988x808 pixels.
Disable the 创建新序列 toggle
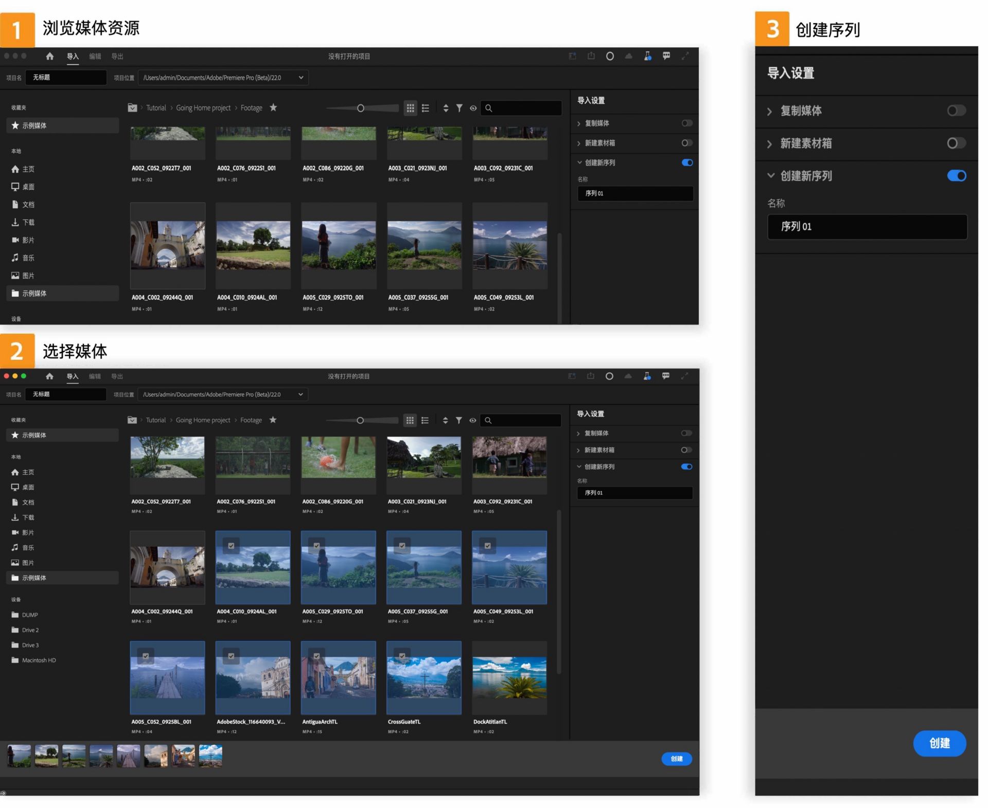(956, 175)
